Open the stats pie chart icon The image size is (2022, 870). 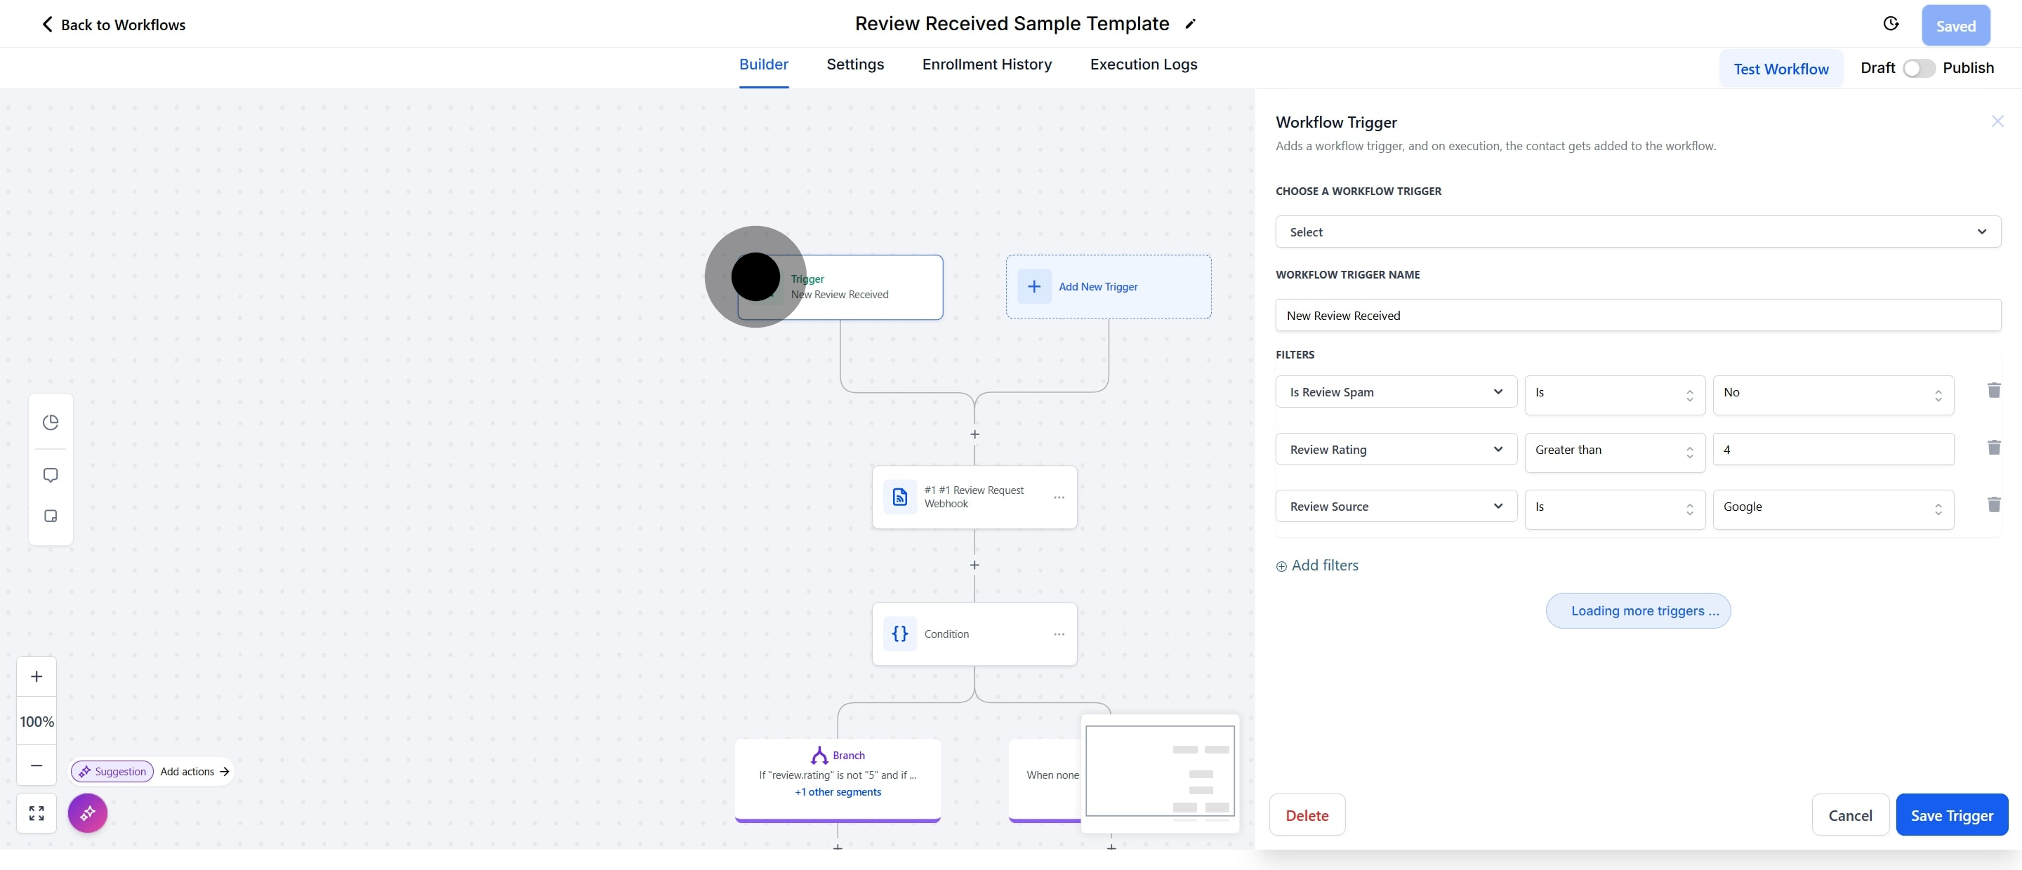tap(51, 423)
